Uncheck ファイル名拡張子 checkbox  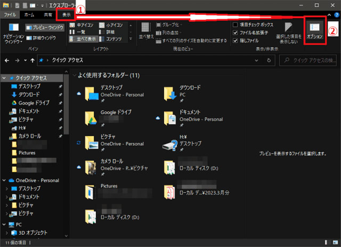[x=236, y=32]
